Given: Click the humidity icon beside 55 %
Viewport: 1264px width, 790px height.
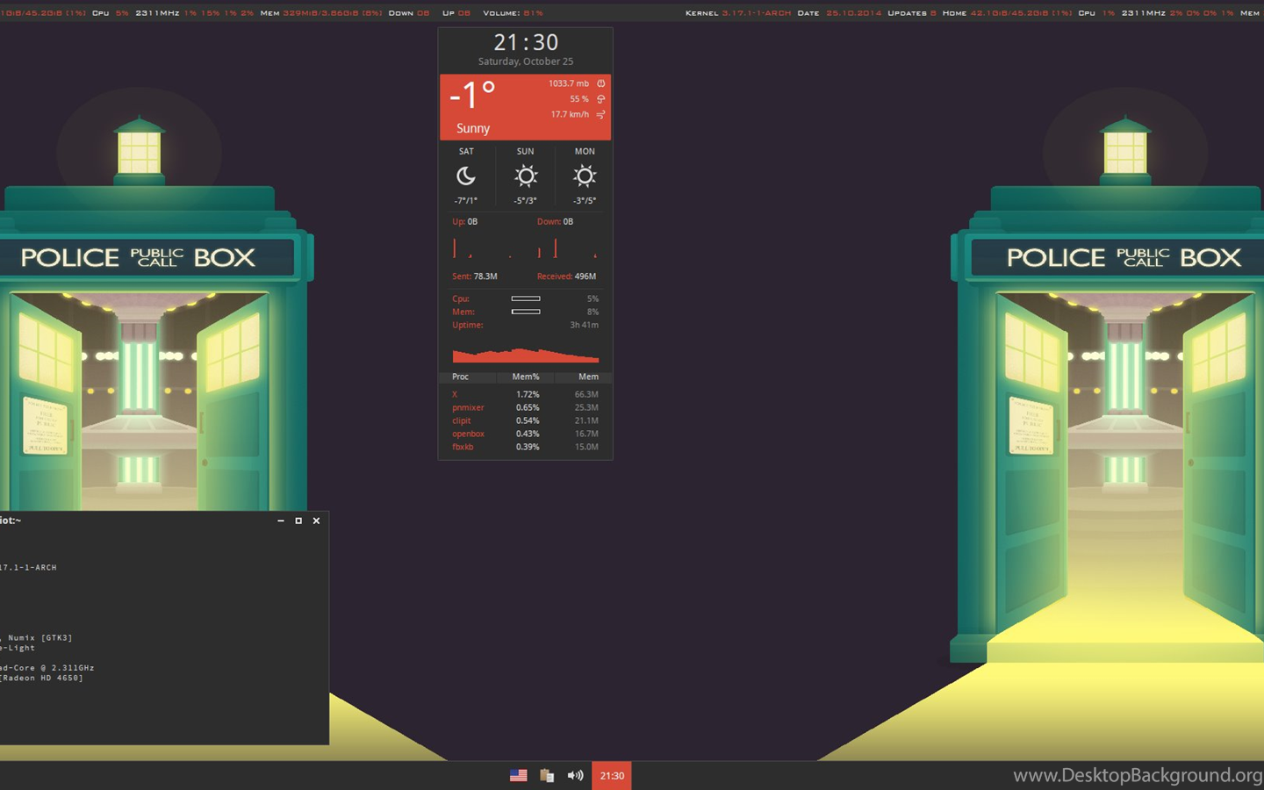Looking at the screenshot, I should (x=601, y=99).
